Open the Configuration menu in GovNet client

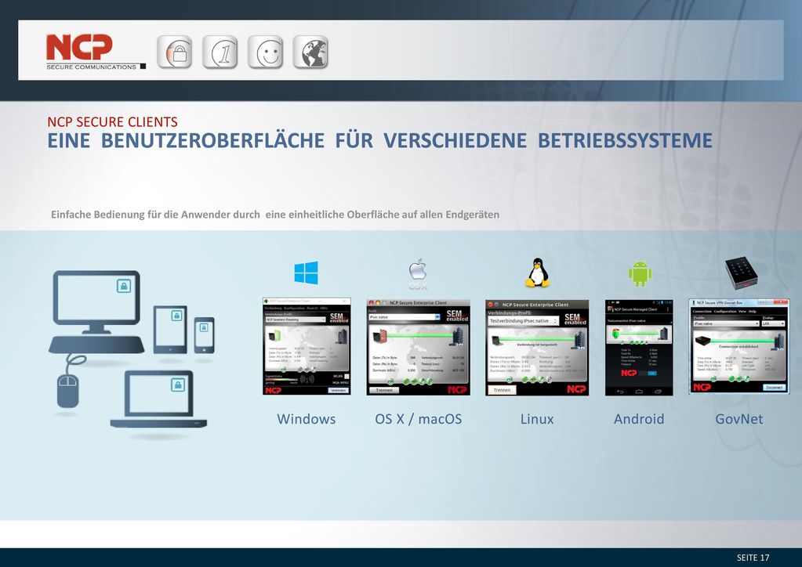click(x=725, y=311)
